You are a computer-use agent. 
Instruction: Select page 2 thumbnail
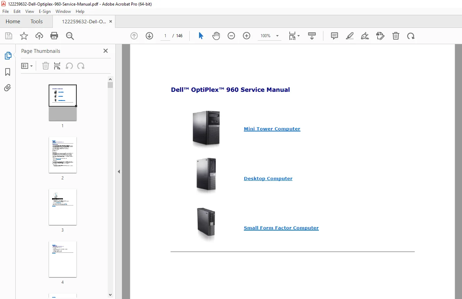[x=63, y=155]
